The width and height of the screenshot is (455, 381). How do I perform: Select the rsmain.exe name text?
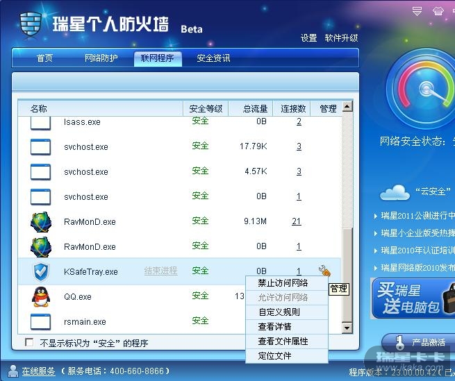85,321
